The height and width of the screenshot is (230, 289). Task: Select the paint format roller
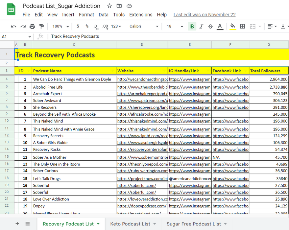click(x=41, y=26)
